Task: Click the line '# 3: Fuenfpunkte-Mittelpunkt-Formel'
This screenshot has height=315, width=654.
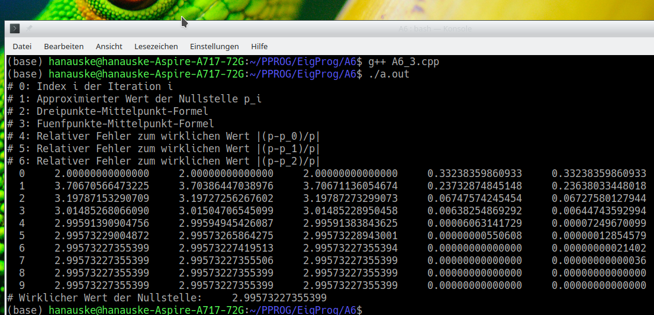Action: [111, 124]
